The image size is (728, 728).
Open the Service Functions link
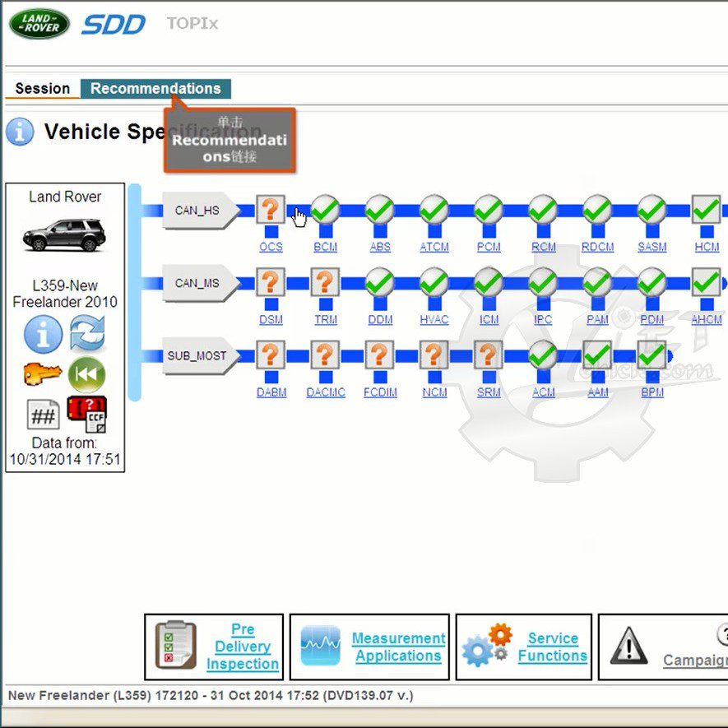tap(553, 647)
